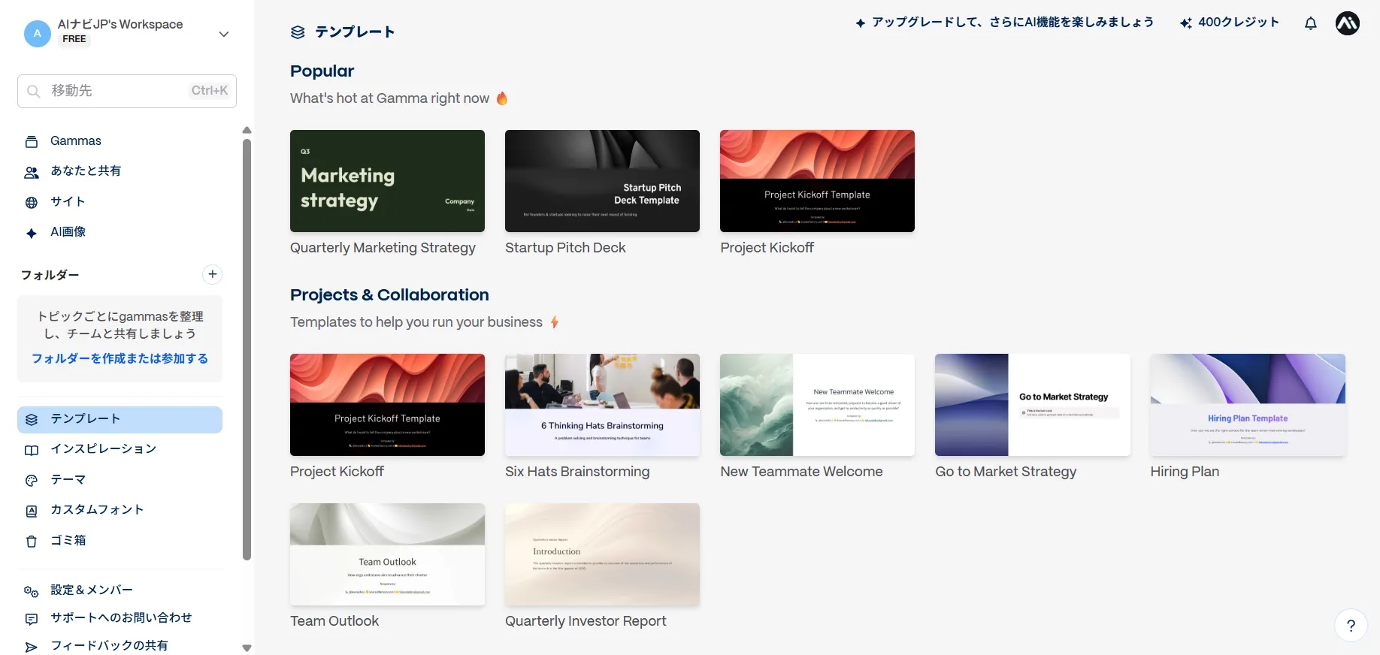Click the paper plane icon beside フィードバックの共有
This screenshot has width=1380, height=655.
click(32, 647)
